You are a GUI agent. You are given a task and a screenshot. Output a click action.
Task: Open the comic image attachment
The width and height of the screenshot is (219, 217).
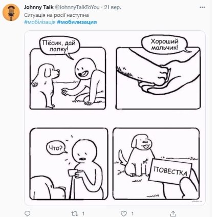point(115,118)
